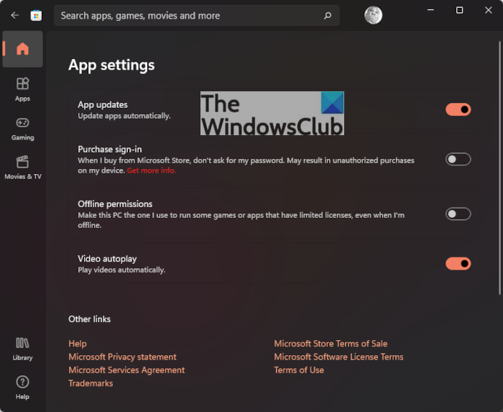Click the Get more info link

click(x=151, y=171)
